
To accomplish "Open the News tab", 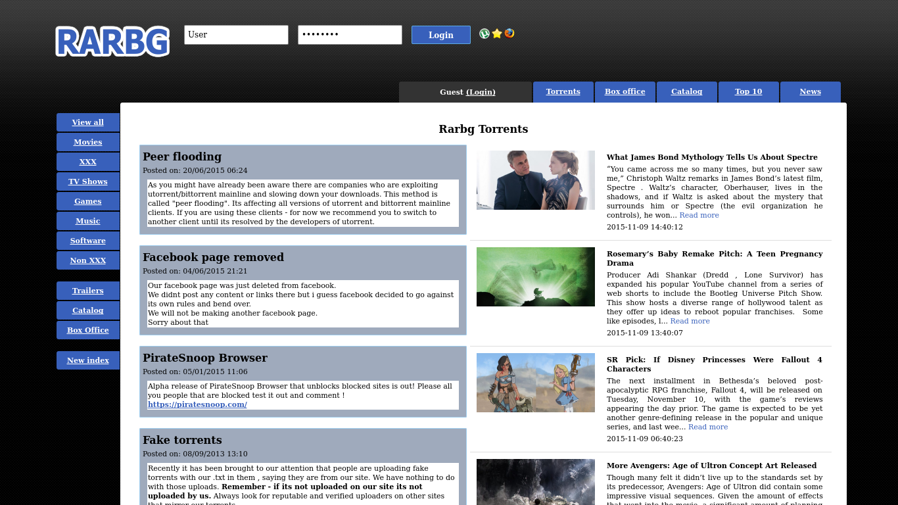I will tap(811, 92).
